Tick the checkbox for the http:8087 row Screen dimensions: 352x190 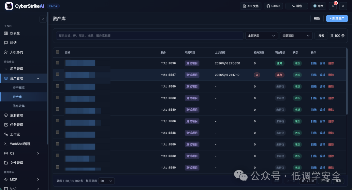58,74
